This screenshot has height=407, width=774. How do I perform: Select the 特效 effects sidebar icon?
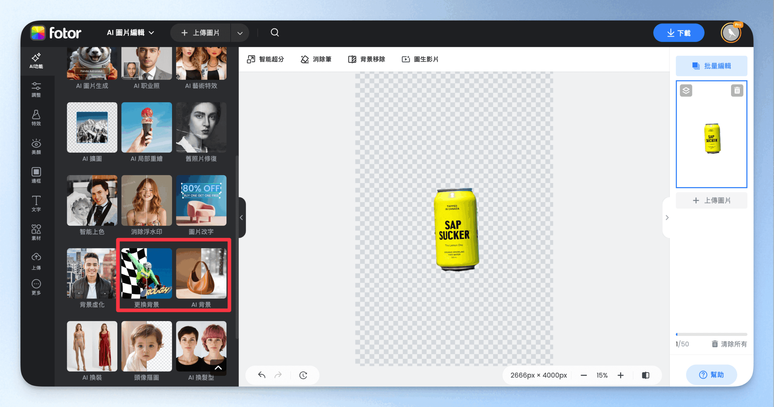tap(36, 118)
